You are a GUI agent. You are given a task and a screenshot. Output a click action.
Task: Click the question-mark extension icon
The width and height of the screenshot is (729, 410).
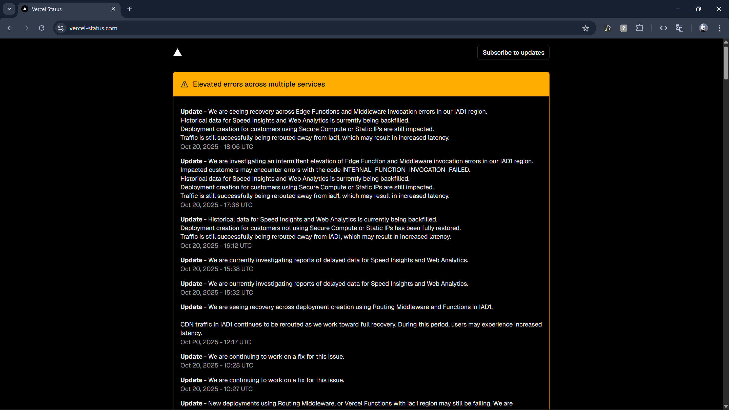(623, 28)
